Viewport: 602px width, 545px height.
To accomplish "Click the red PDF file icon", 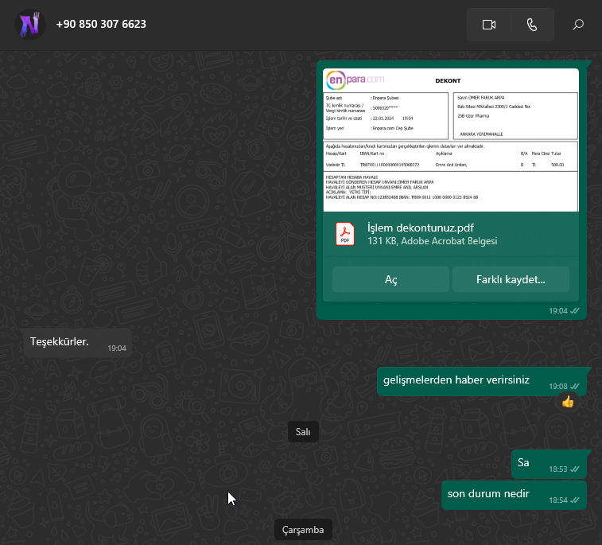I will 345,234.
